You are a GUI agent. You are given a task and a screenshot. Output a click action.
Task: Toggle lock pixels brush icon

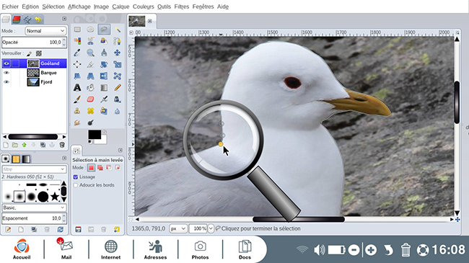[x=30, y=53]
